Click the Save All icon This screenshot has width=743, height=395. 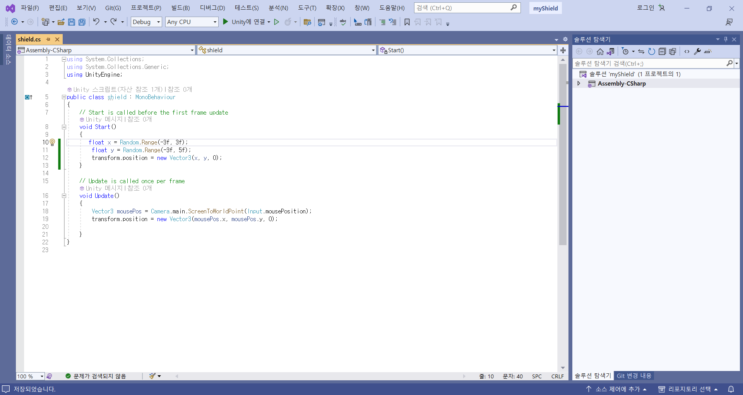coord(82,22)
